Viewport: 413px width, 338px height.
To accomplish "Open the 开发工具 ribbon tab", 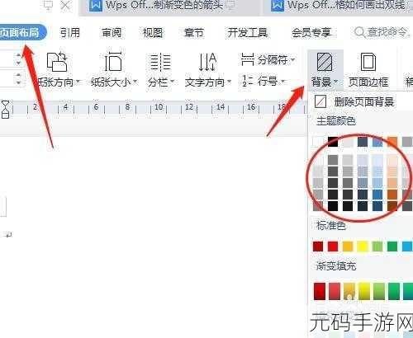I will click(x=248, y=33).
